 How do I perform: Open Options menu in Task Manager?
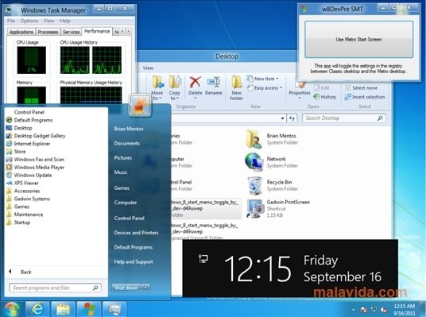29,21
